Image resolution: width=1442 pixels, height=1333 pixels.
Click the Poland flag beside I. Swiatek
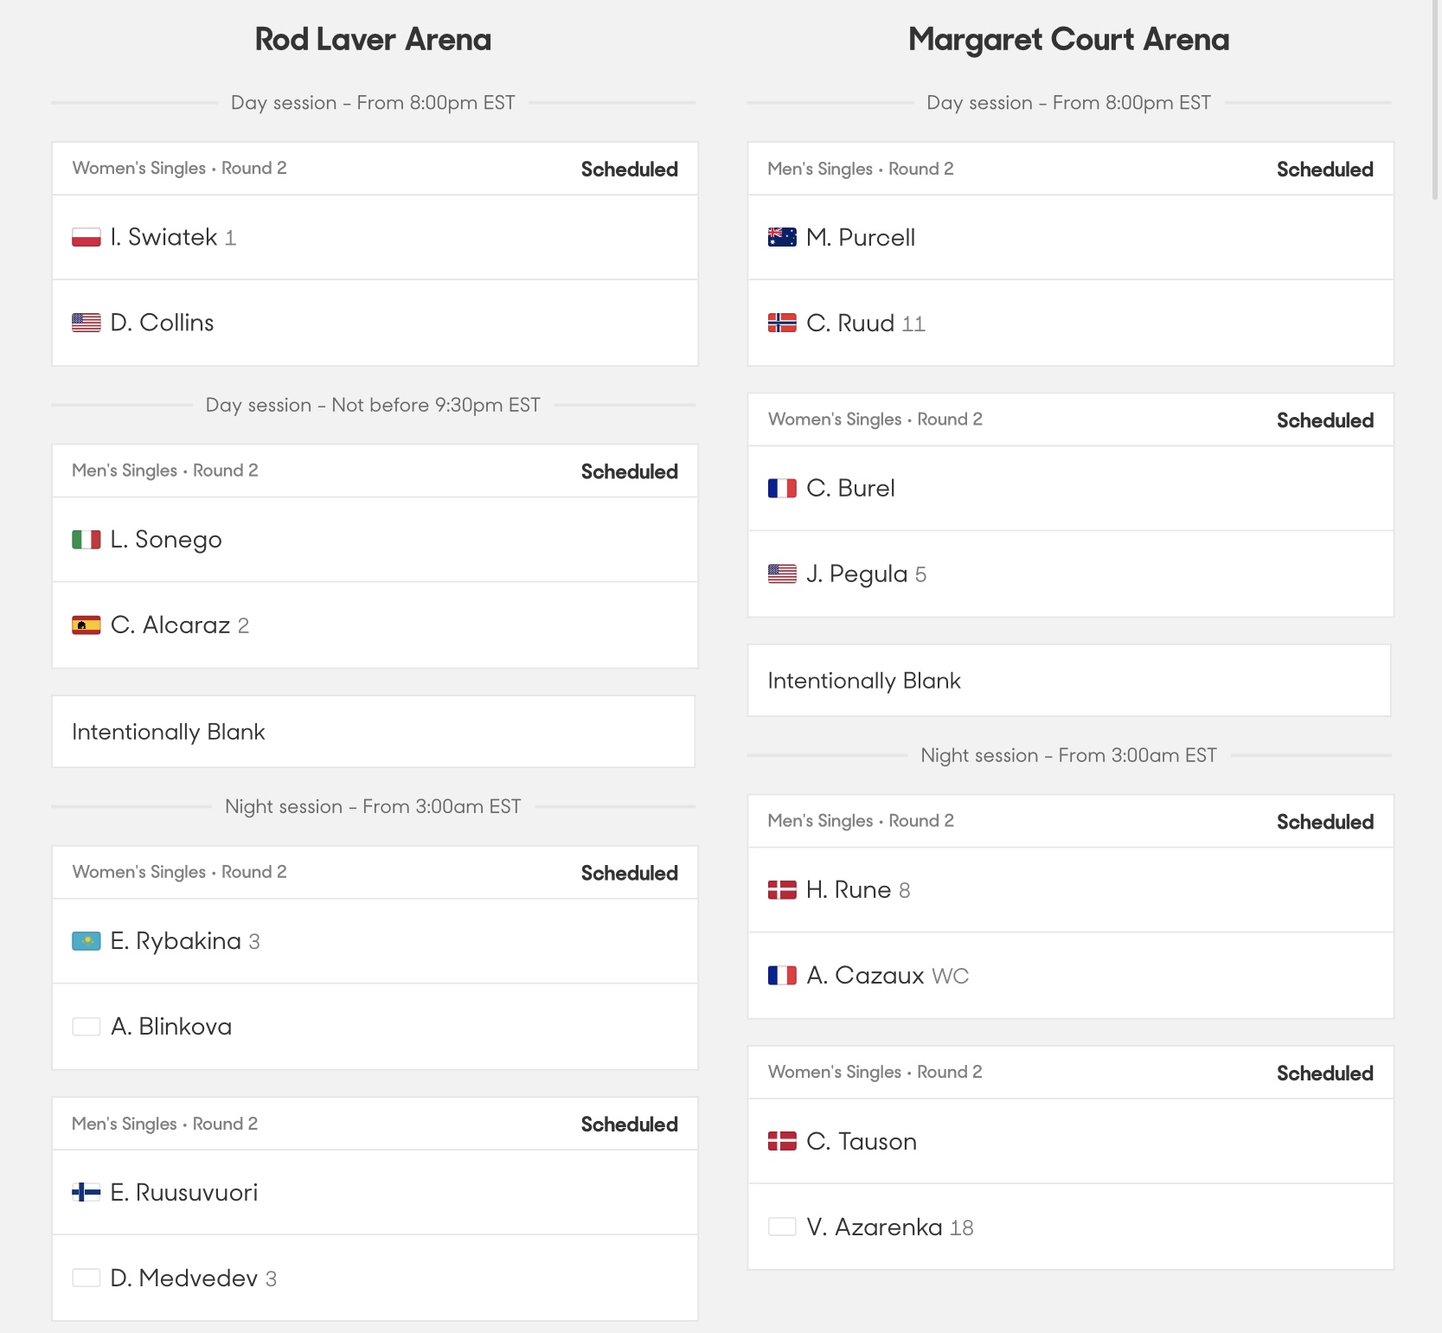click(x=86, y=237)
